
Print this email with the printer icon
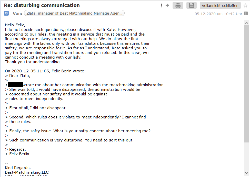(x=178, y=5)
